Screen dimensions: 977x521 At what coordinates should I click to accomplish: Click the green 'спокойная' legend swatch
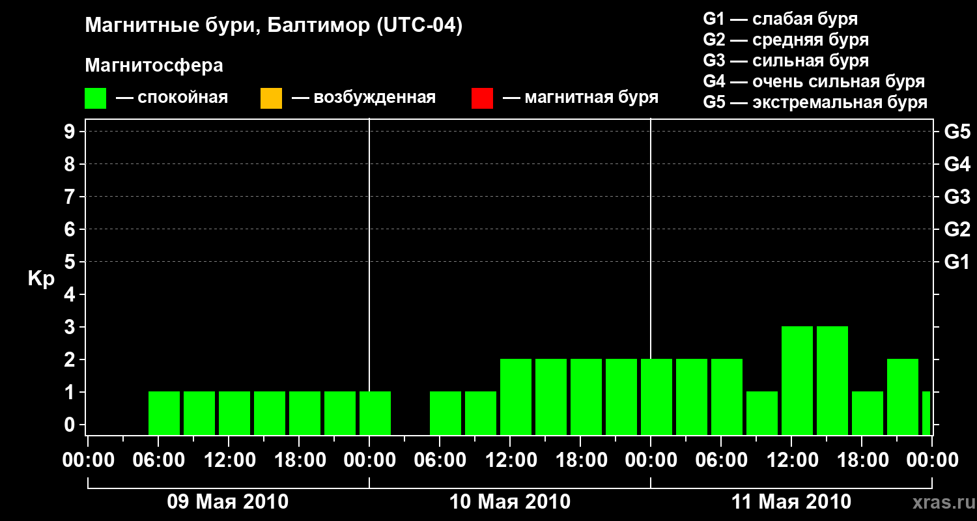pos(96,98)
